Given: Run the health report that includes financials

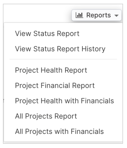Looking at the screenshot, I should [63, 101].
